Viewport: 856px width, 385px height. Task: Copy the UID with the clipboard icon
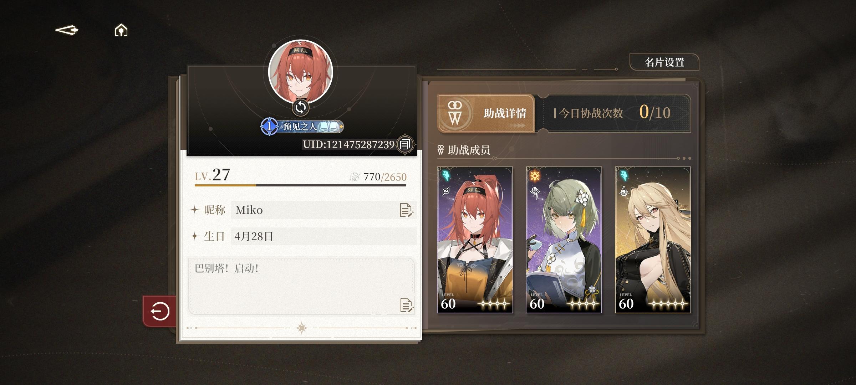pyautogui.click(x=405, y=144)
